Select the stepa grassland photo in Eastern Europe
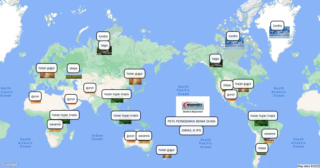 74,75
